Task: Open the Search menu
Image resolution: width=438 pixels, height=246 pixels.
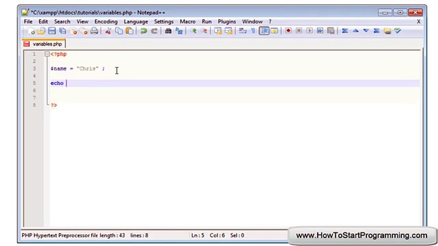Action: point(62,22)
